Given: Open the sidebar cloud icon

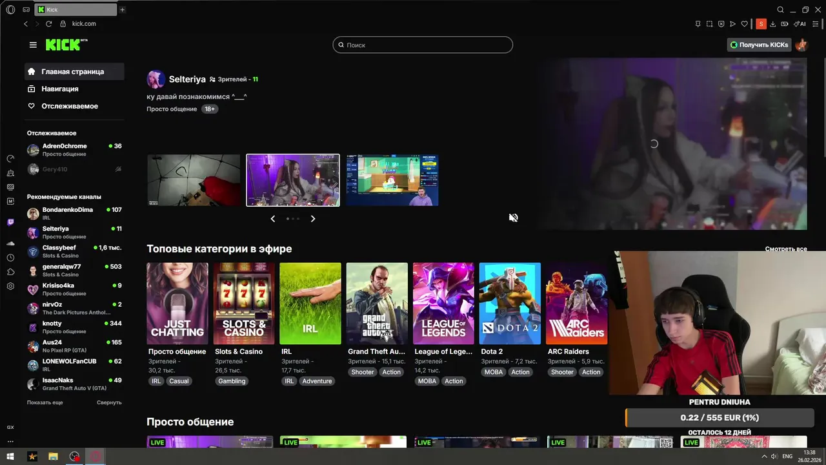Looking at the screenshot, I should coord(10,243).
